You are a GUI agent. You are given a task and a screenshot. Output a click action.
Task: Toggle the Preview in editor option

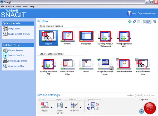tap(93, 104)
